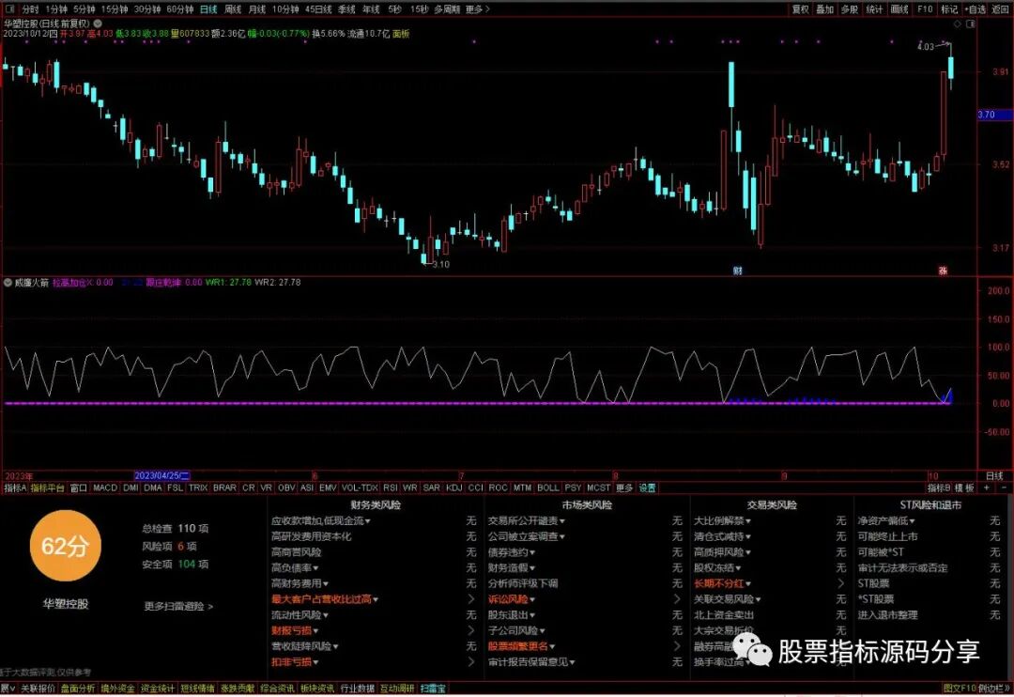This screenshot has height=697, width=1014.
Task: Open 设置 on the indicator bar
Action: (x=647, y=488)
